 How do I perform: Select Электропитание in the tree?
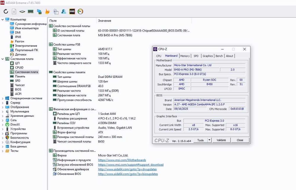(x=26, y=46)
